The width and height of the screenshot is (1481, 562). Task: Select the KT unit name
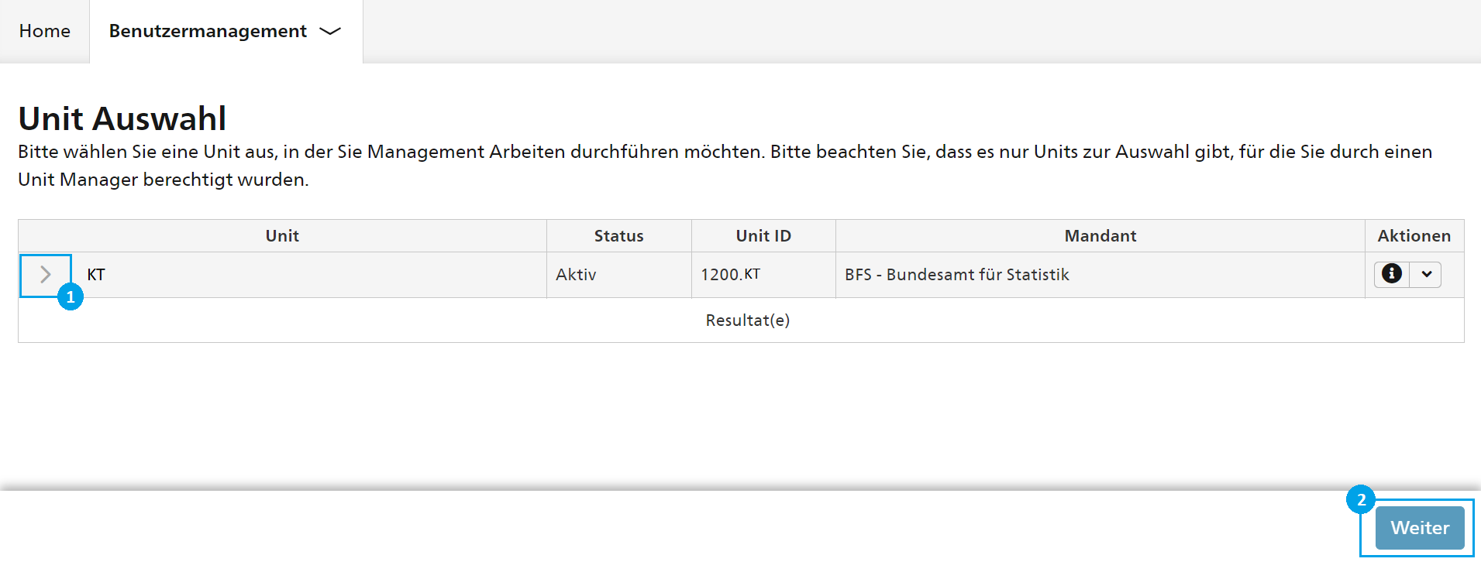[x=96, y=275]
